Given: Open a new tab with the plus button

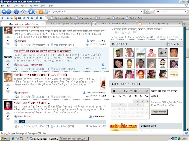Looking at the screenshot, I should tap(184, 23).
